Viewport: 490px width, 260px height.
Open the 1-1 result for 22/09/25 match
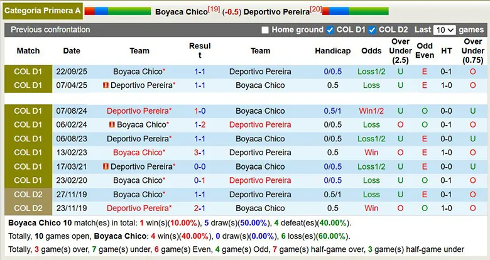coord(200,72)
